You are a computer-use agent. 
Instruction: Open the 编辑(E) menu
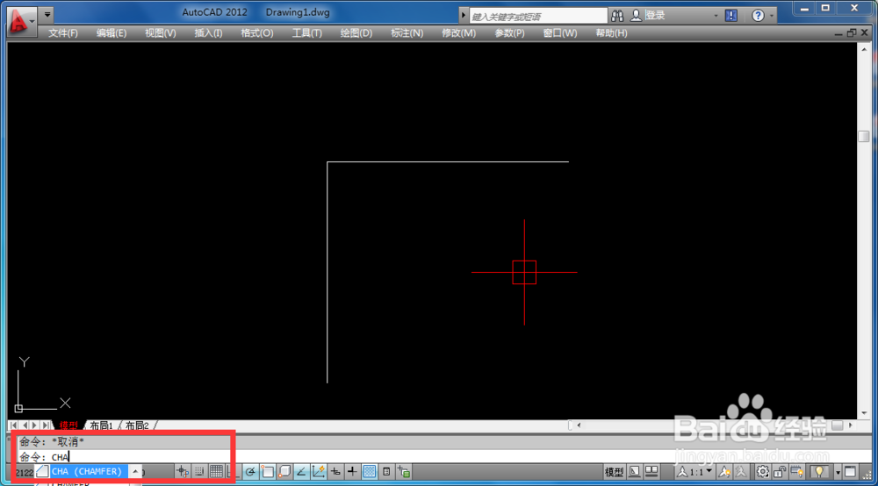click(112, 33)
